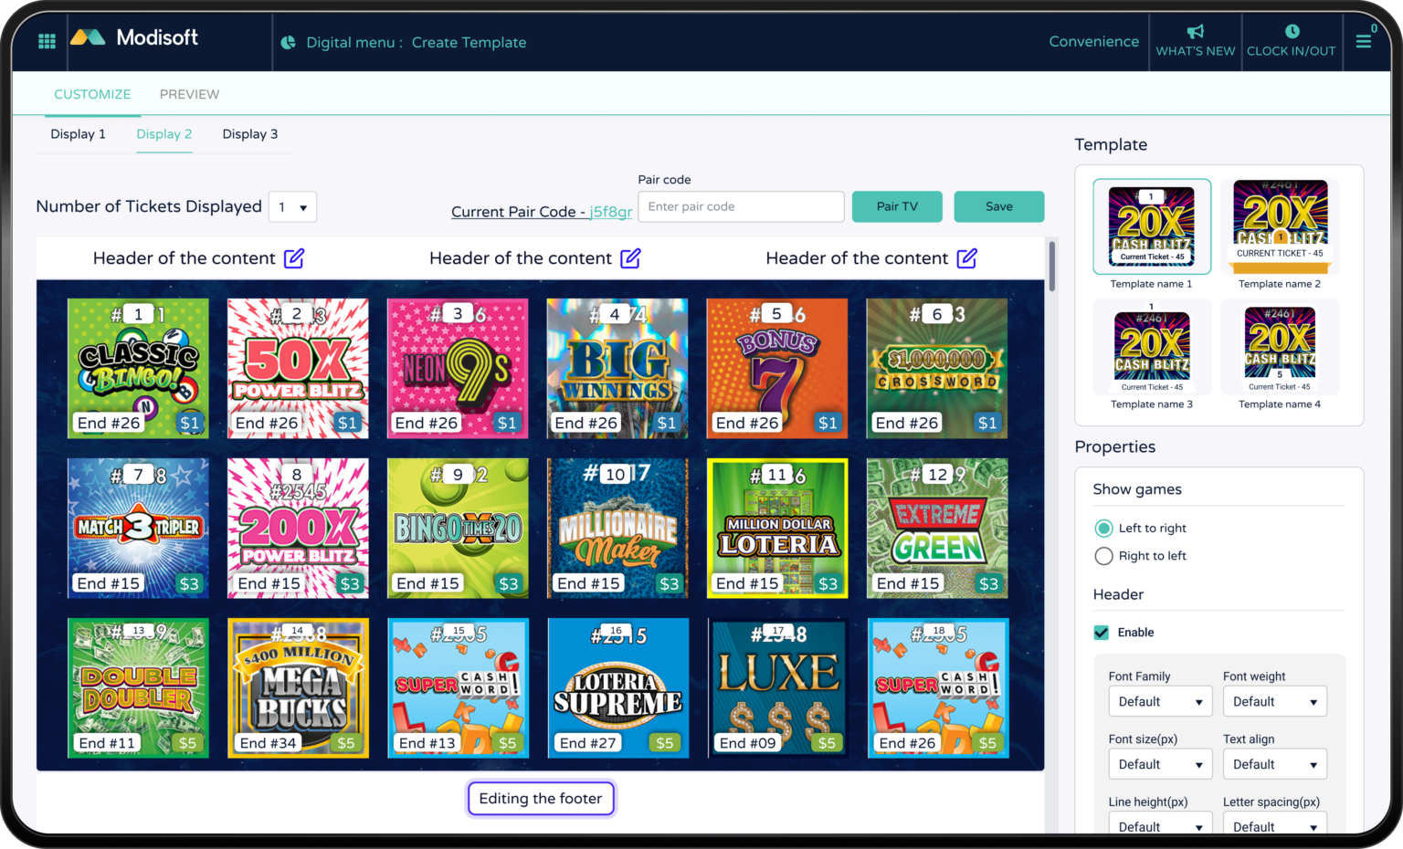Edit the first Header of the content
This screenshot has width=1403, height=849.
point(293,258)
